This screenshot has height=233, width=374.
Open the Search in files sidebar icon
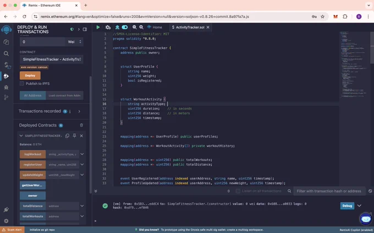(6, 54)
